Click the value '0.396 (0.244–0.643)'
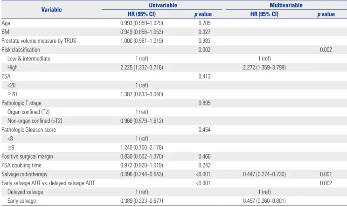 coord(142,174)
